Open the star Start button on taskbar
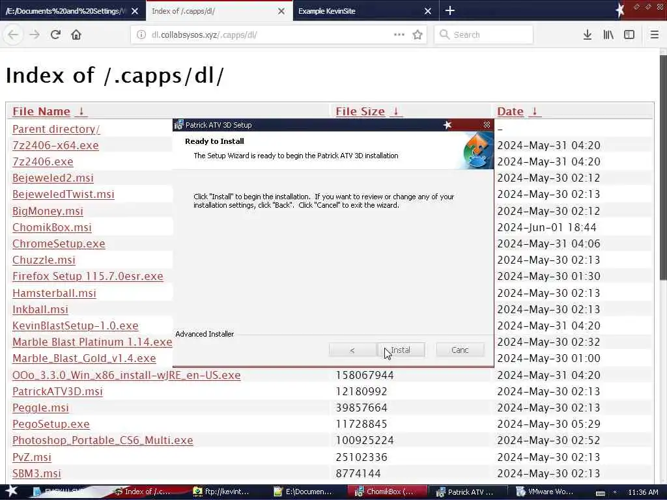Image resolution: width=667 pixels, height=500 pixels. point(11,492)
